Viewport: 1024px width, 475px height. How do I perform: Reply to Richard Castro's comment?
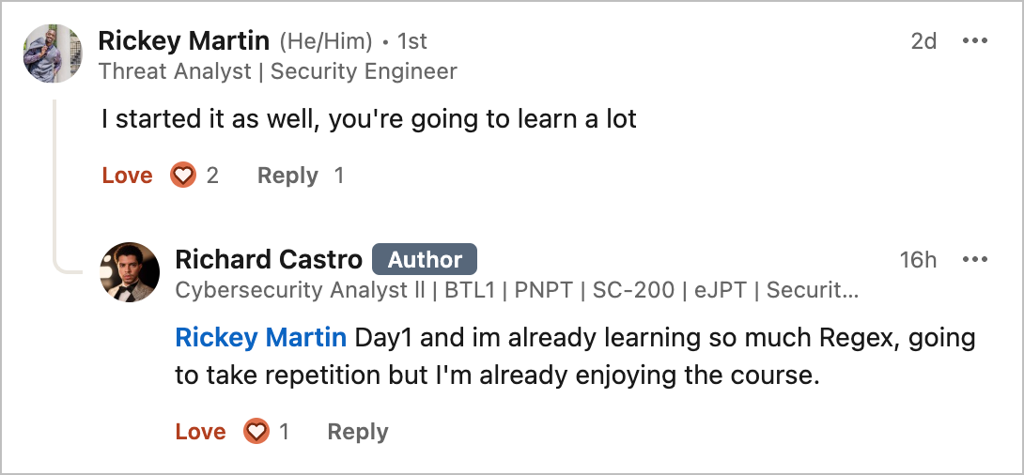[x=358, y=431]
